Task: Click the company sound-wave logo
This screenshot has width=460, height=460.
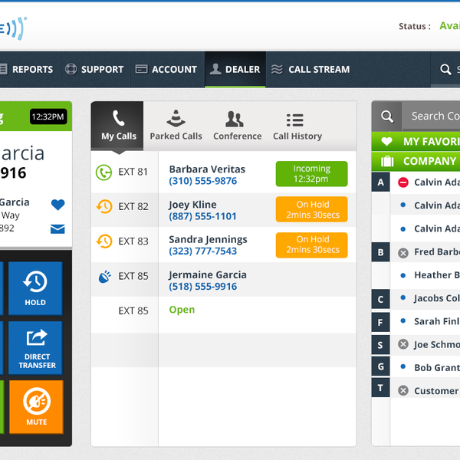Action: point(13,28)
